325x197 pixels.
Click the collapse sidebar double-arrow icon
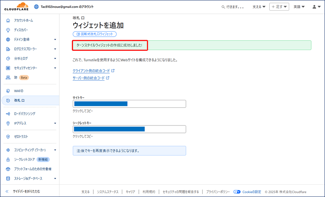[7, 191]
